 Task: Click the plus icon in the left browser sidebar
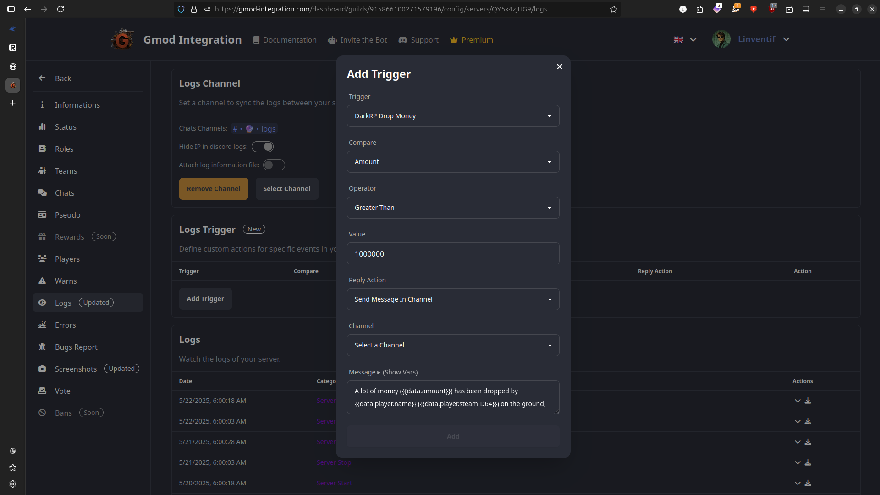pyautogui.click(x=13, y=103)
